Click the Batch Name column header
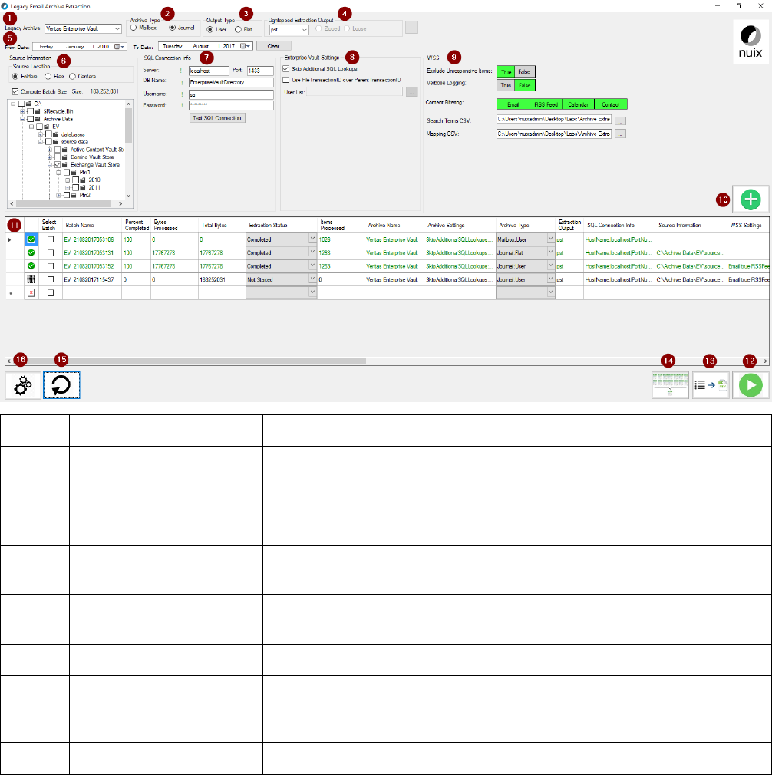The width and height of the screenshot is (772, 775). [80, 226]
